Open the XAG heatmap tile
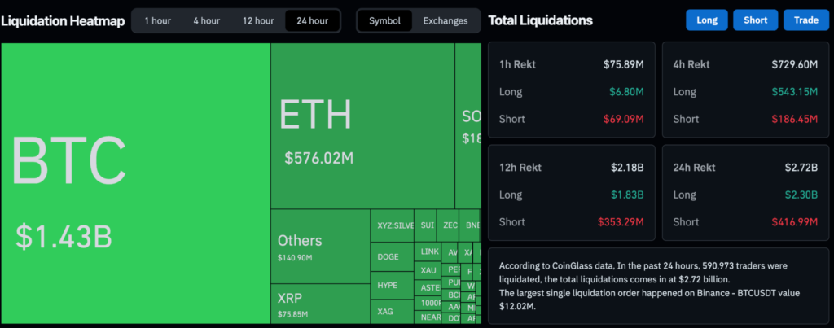 click(x=392, y=312)
